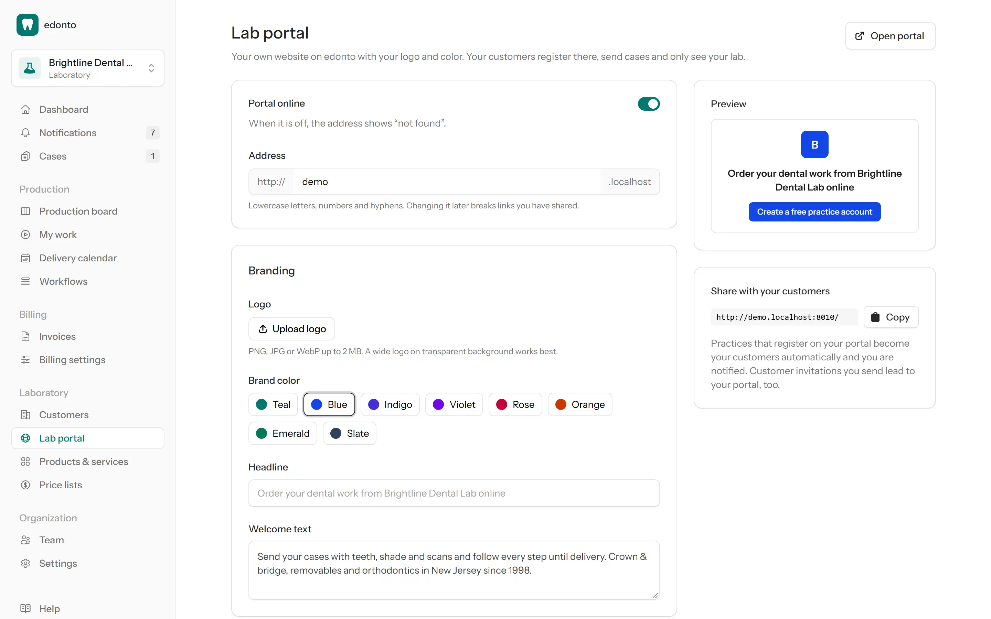Viewport: 991px width, 619px height.
Task: Open the Brightline Dental organization switcher
Action: pos(88,68)
